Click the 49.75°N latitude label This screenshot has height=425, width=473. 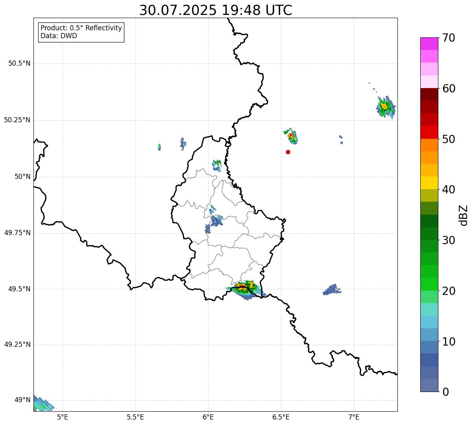pyautogui.click(x=17, y=233)
